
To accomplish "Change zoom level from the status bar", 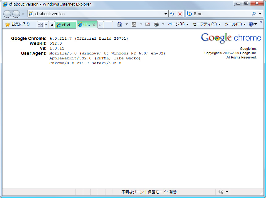I will click(221, 192).
